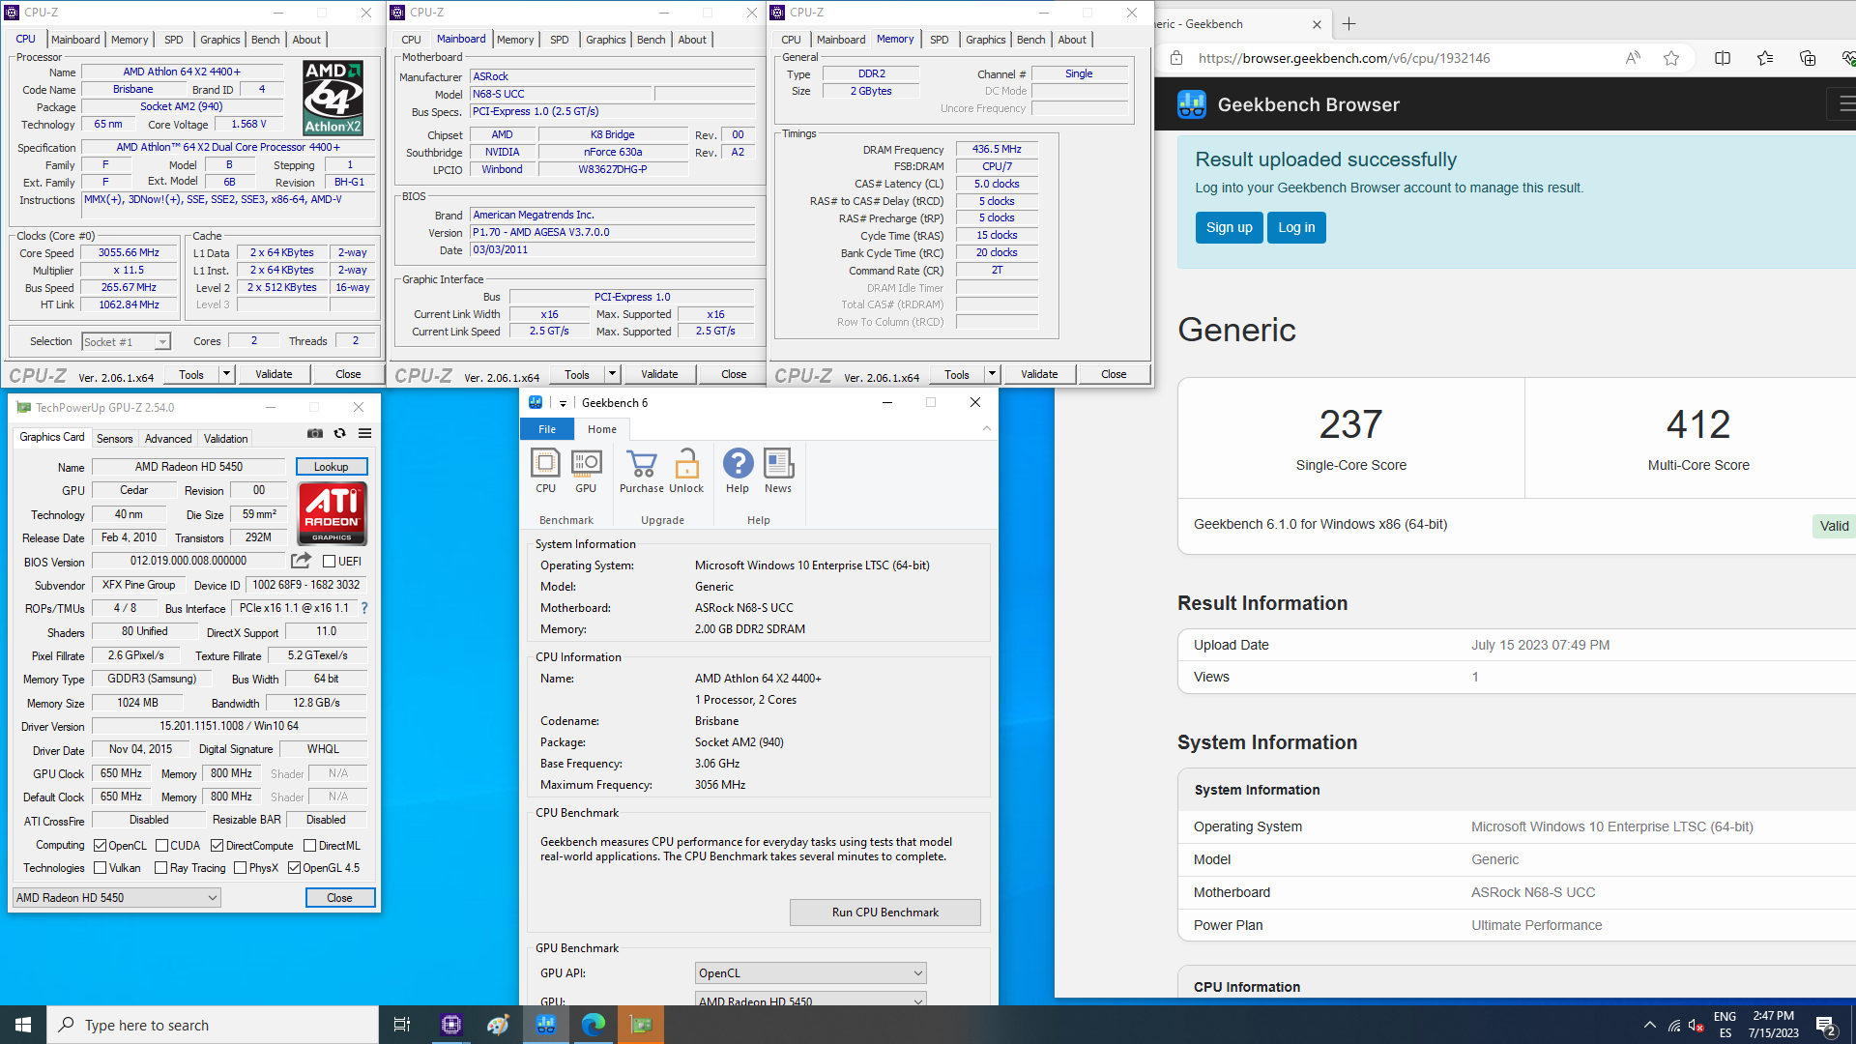Viewport: 1856px width, 1044px height.
Task: Open GPU API OpenCL dropdown in Geekbench
Action: point(810,973)
